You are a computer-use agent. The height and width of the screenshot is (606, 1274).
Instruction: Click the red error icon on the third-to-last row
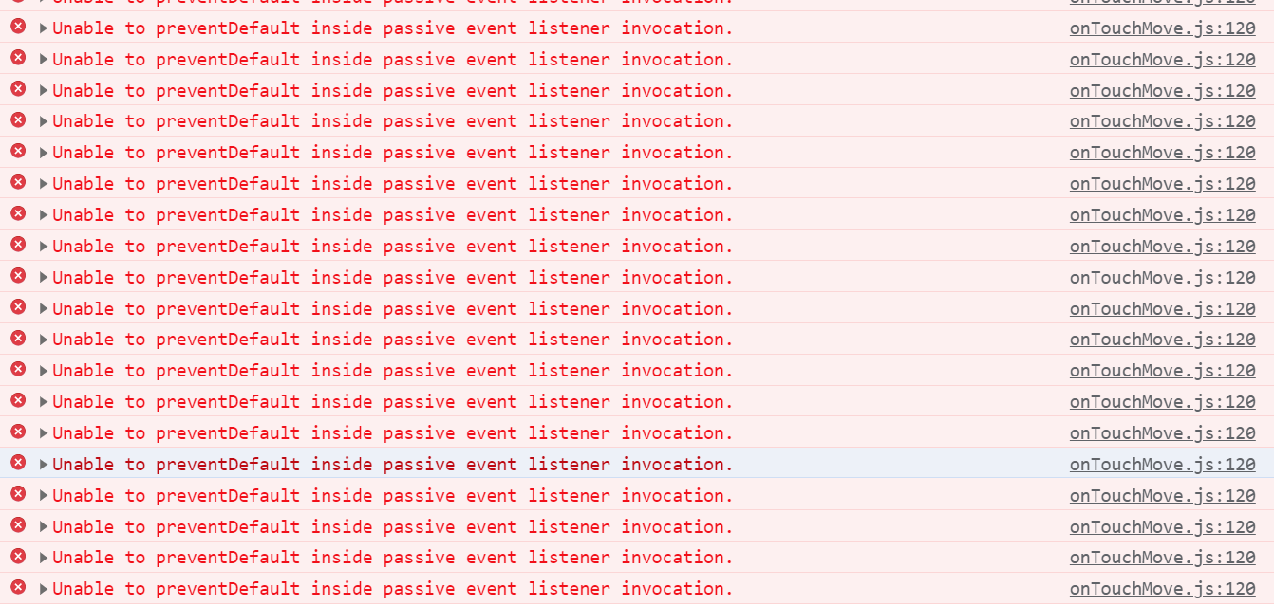[x=17, y=526]
